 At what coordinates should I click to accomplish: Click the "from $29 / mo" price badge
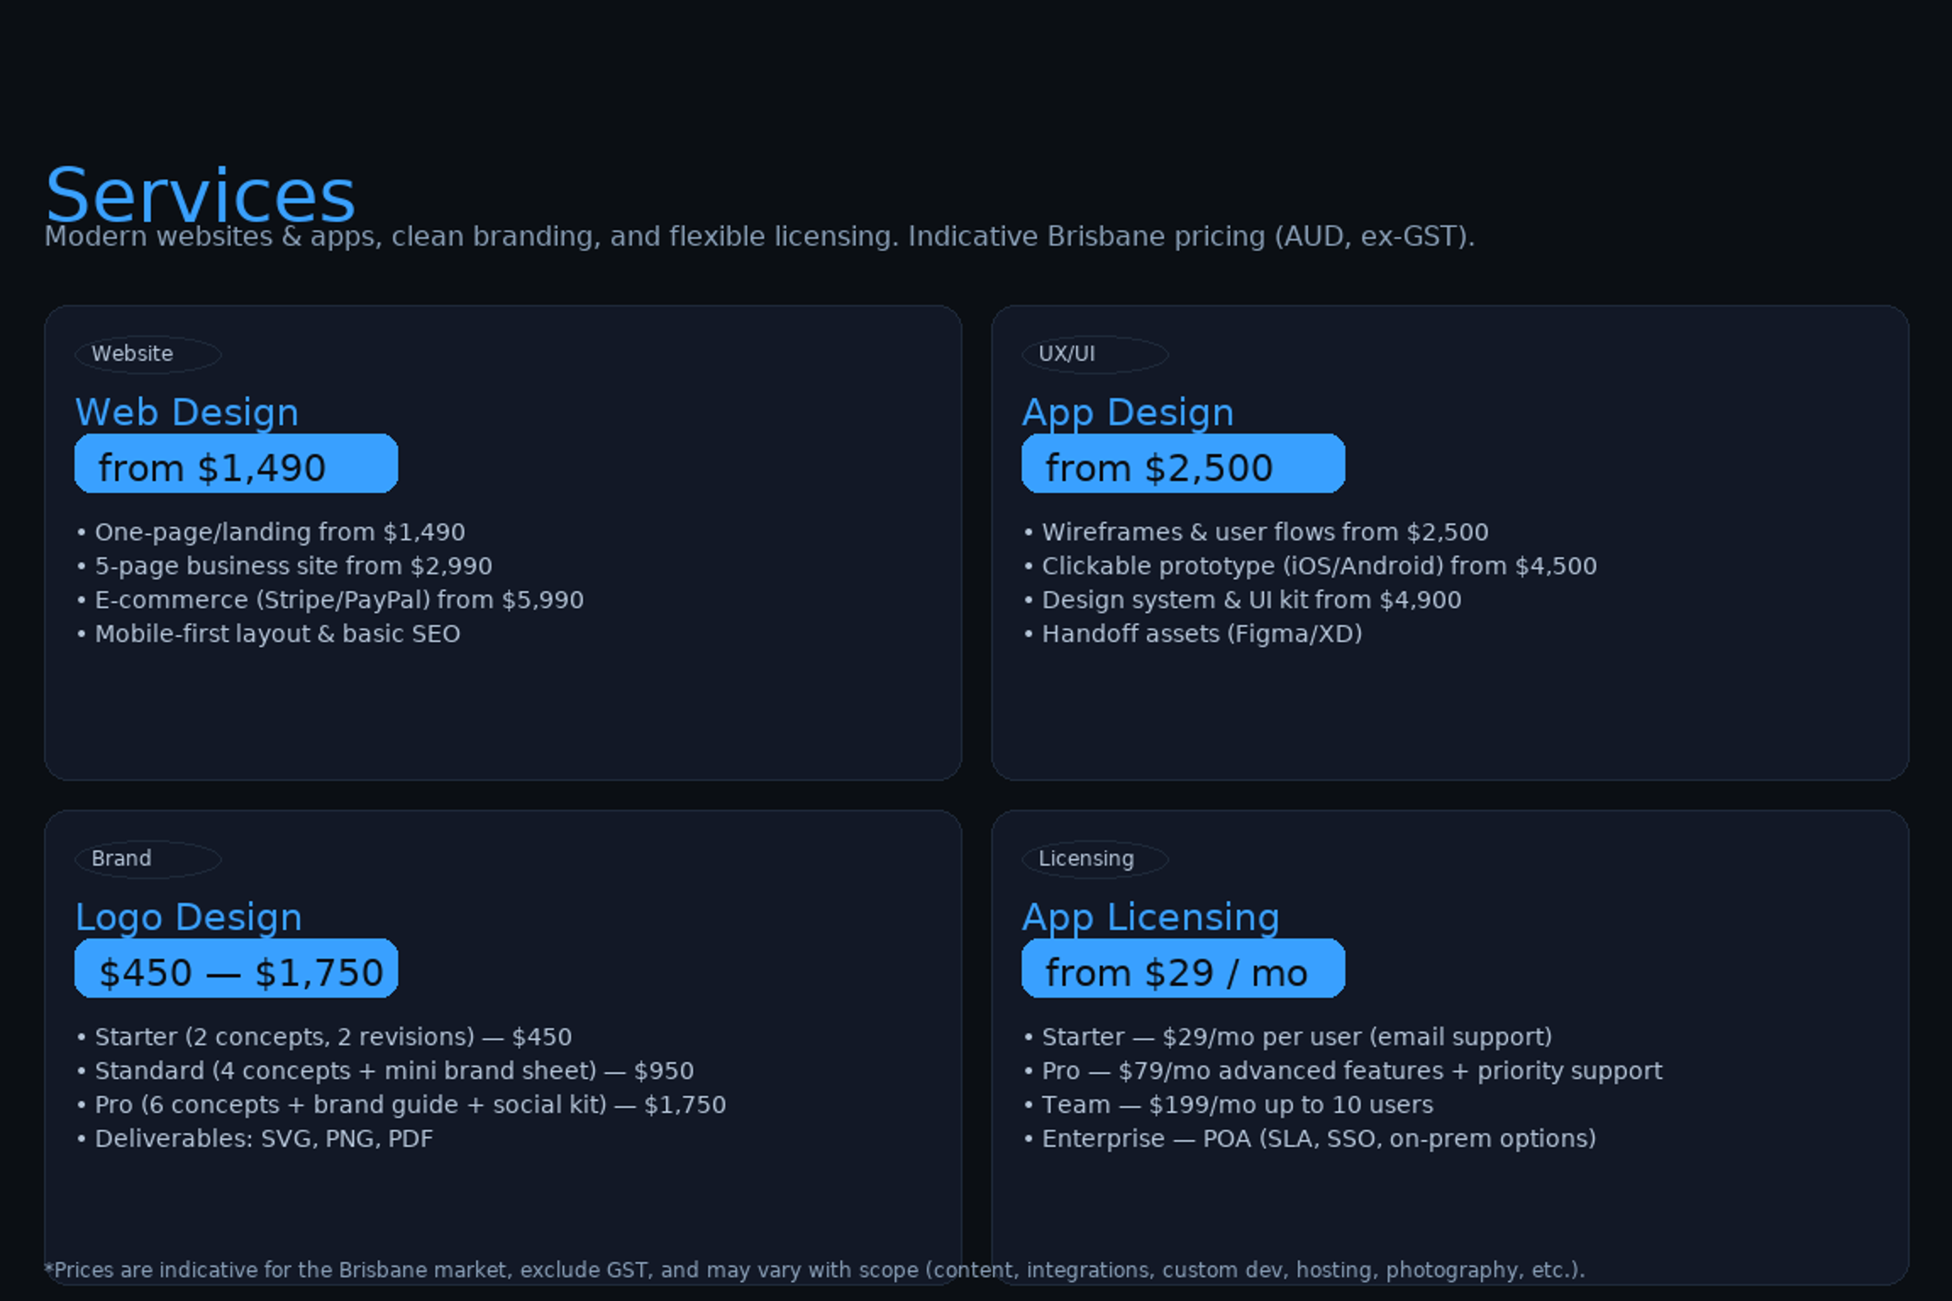1183,969
